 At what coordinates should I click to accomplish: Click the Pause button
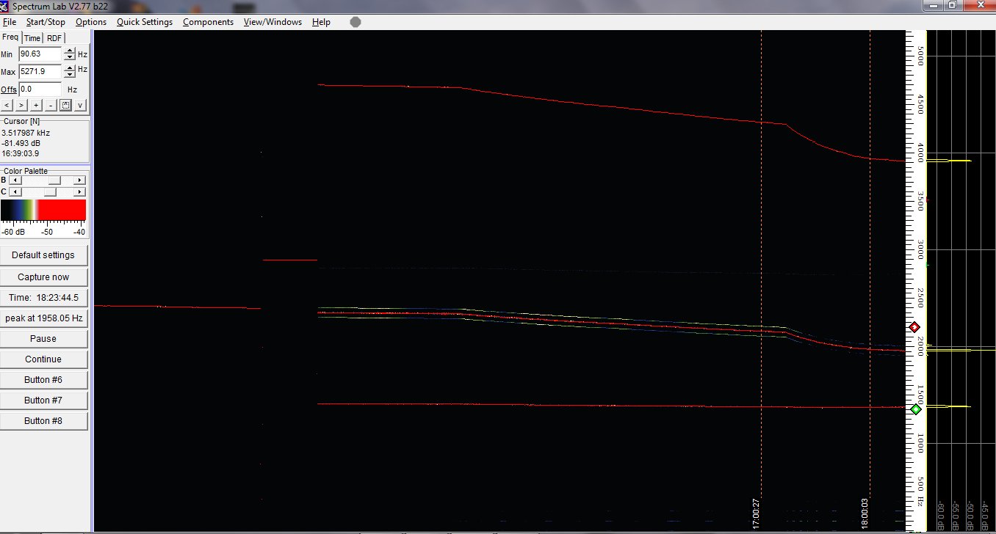coord(43,339)
